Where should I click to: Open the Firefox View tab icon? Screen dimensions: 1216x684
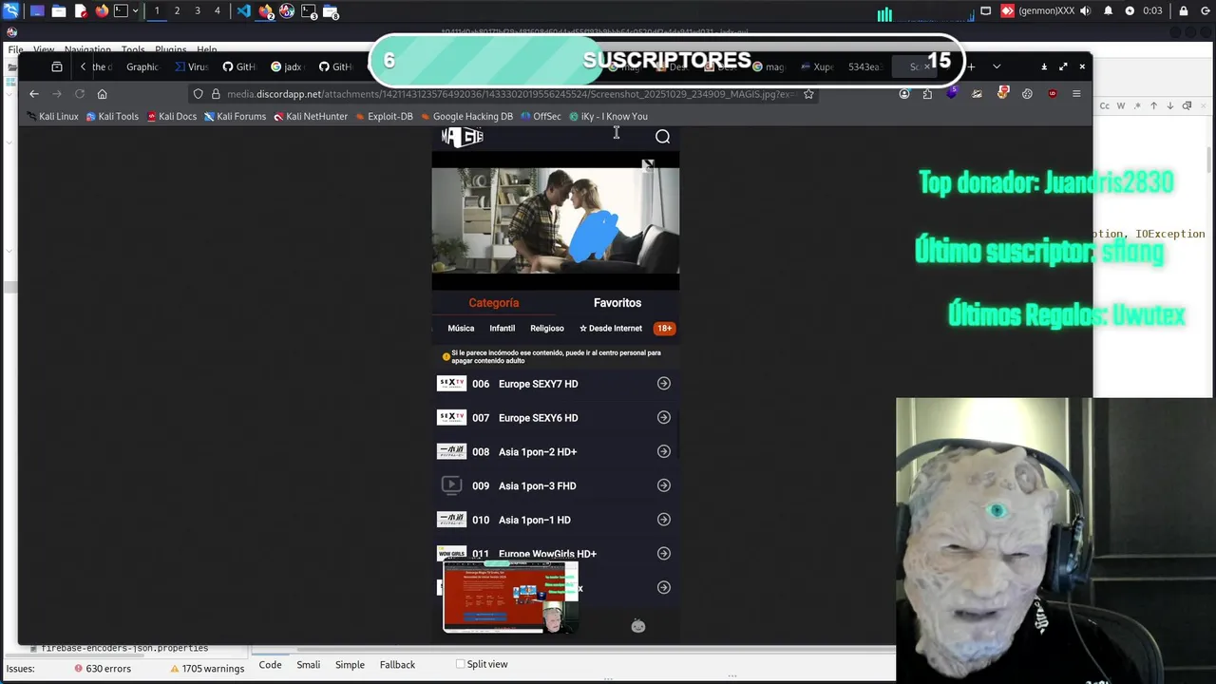(57, 66)
